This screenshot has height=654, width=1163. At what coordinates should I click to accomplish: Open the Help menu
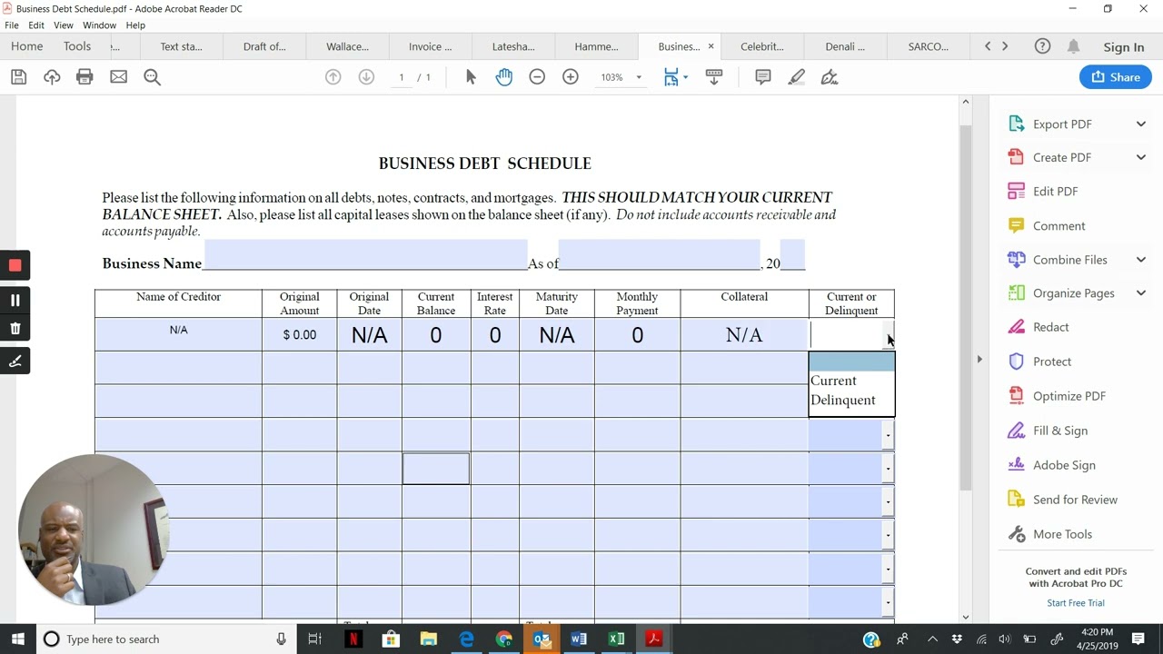(135, 25)
